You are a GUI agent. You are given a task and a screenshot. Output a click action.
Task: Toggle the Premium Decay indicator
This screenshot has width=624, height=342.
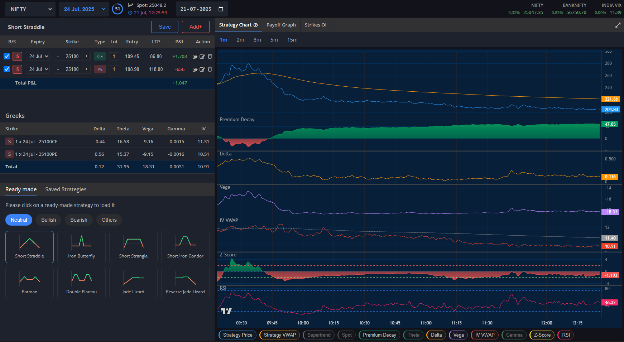coord(379,335)
